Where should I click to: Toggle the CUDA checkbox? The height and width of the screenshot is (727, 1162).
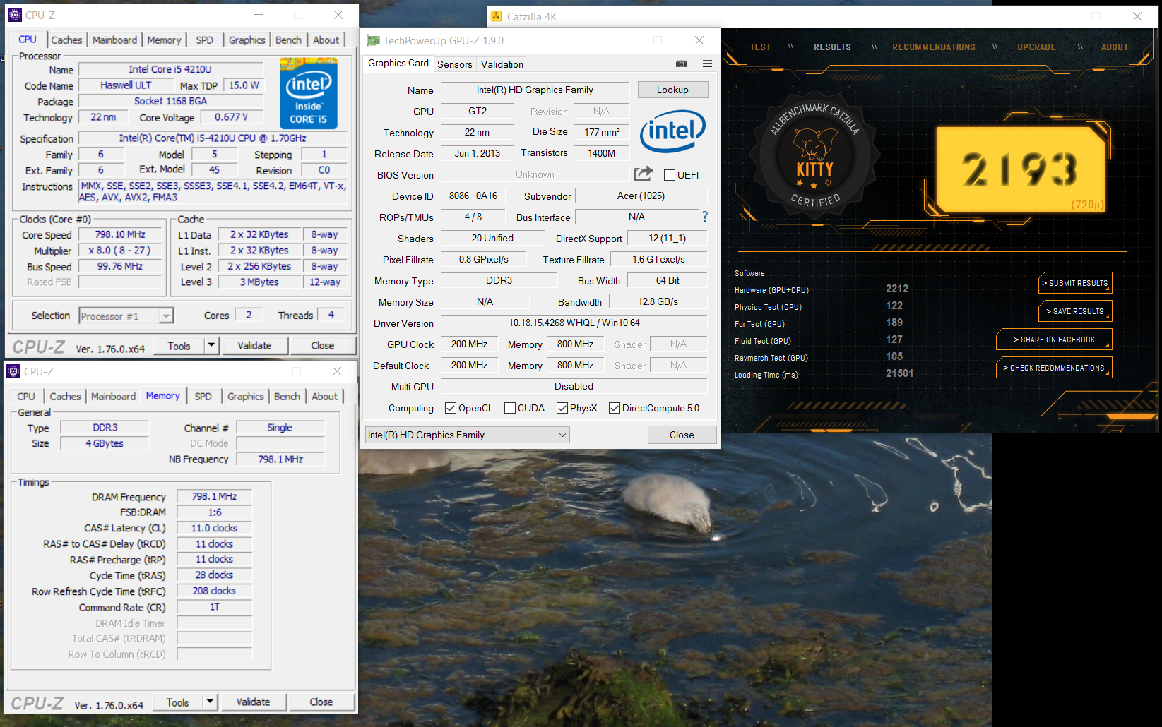click(510, 408)
